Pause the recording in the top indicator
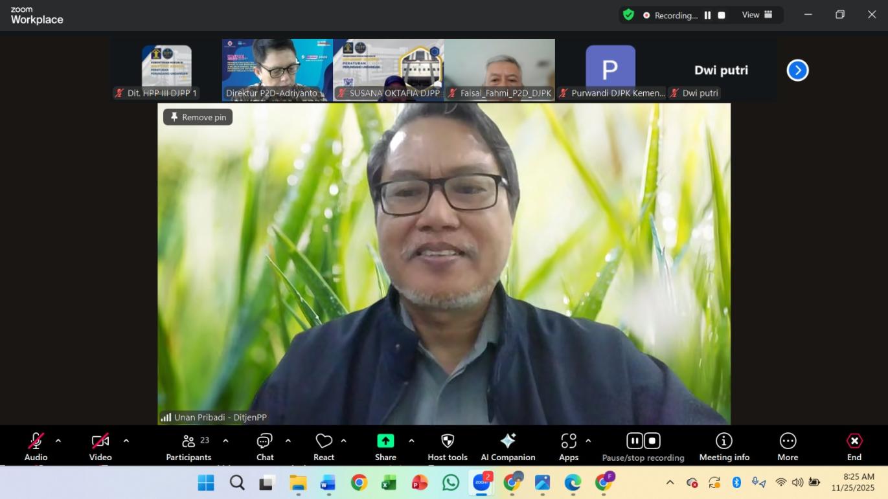 tap(707, 15)
